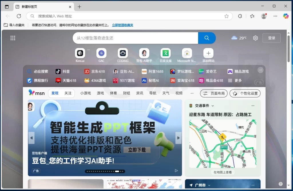Add this page to favorites star
This screenshot has height=191, width=293.
tap(227, 16)
